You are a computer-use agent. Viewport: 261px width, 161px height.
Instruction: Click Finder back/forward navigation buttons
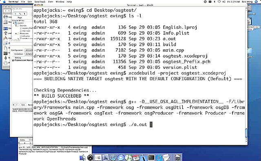click(x=7, y=11)
